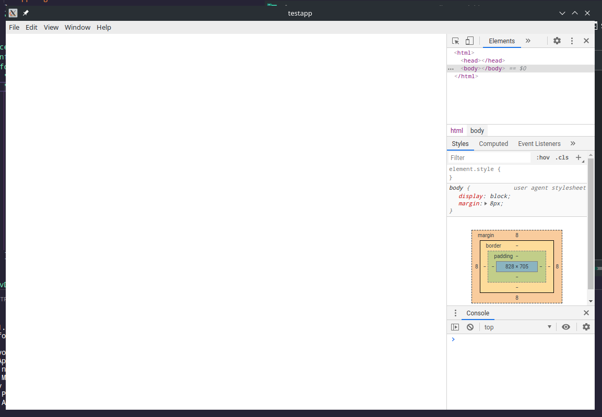Open the Edit menu
602x417 pixels.
(x=31, y=27)
